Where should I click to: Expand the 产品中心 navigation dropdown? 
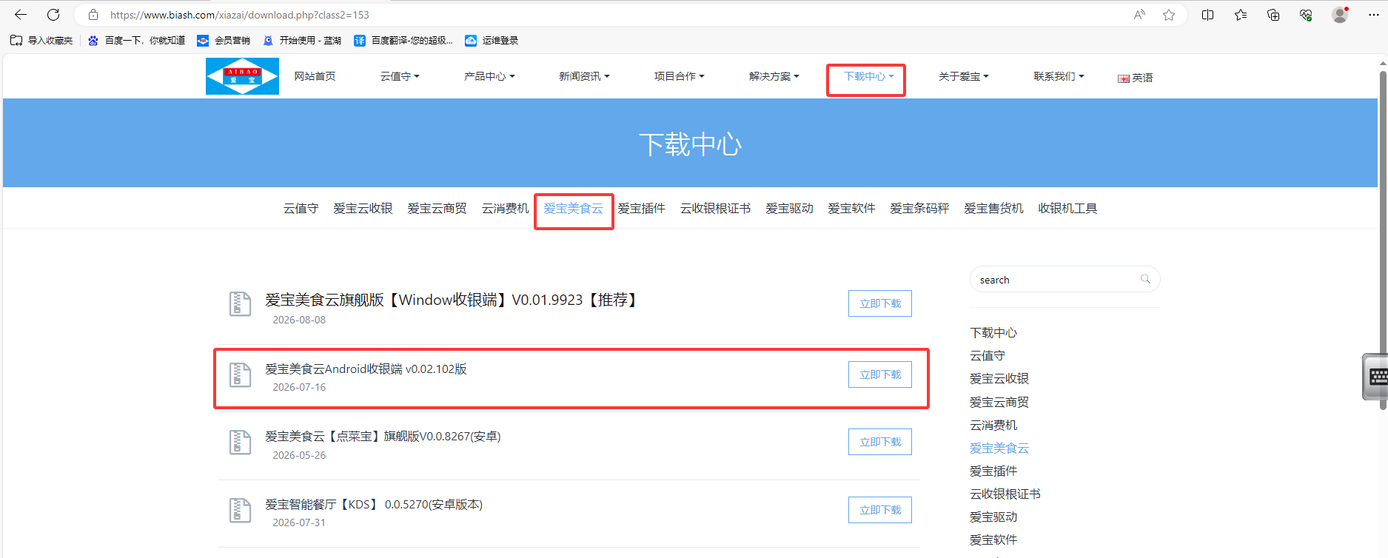[489, 76]
